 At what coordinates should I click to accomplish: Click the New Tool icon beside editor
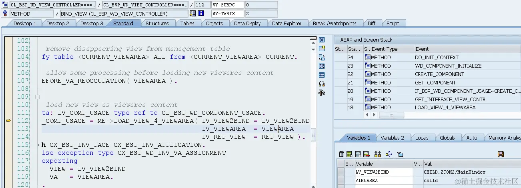click(x=322, y=48)
